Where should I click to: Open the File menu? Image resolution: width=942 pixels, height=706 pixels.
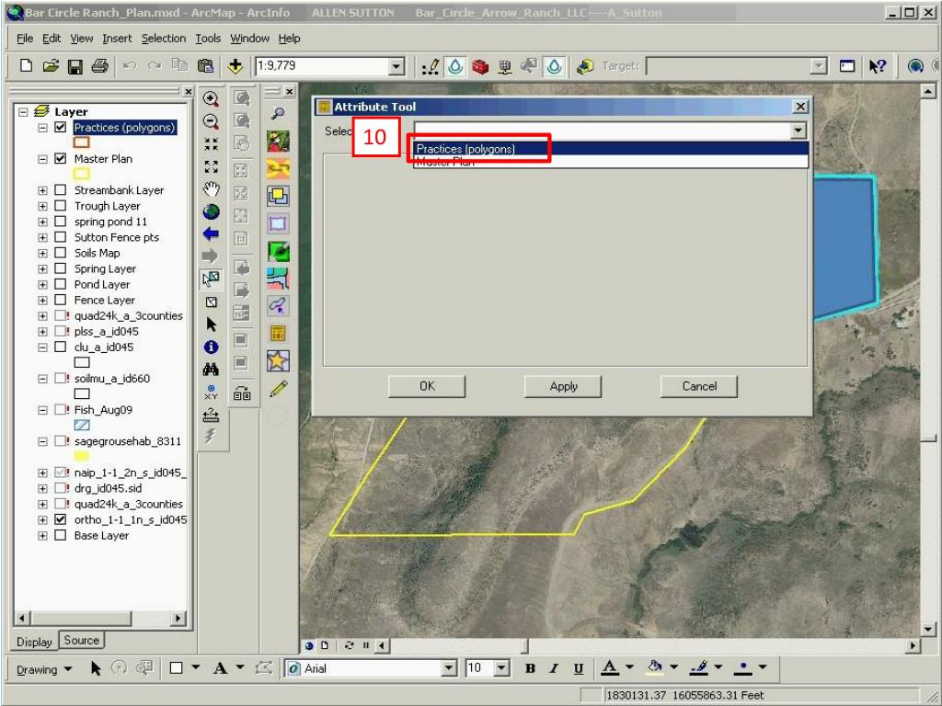tap(25, 39)
